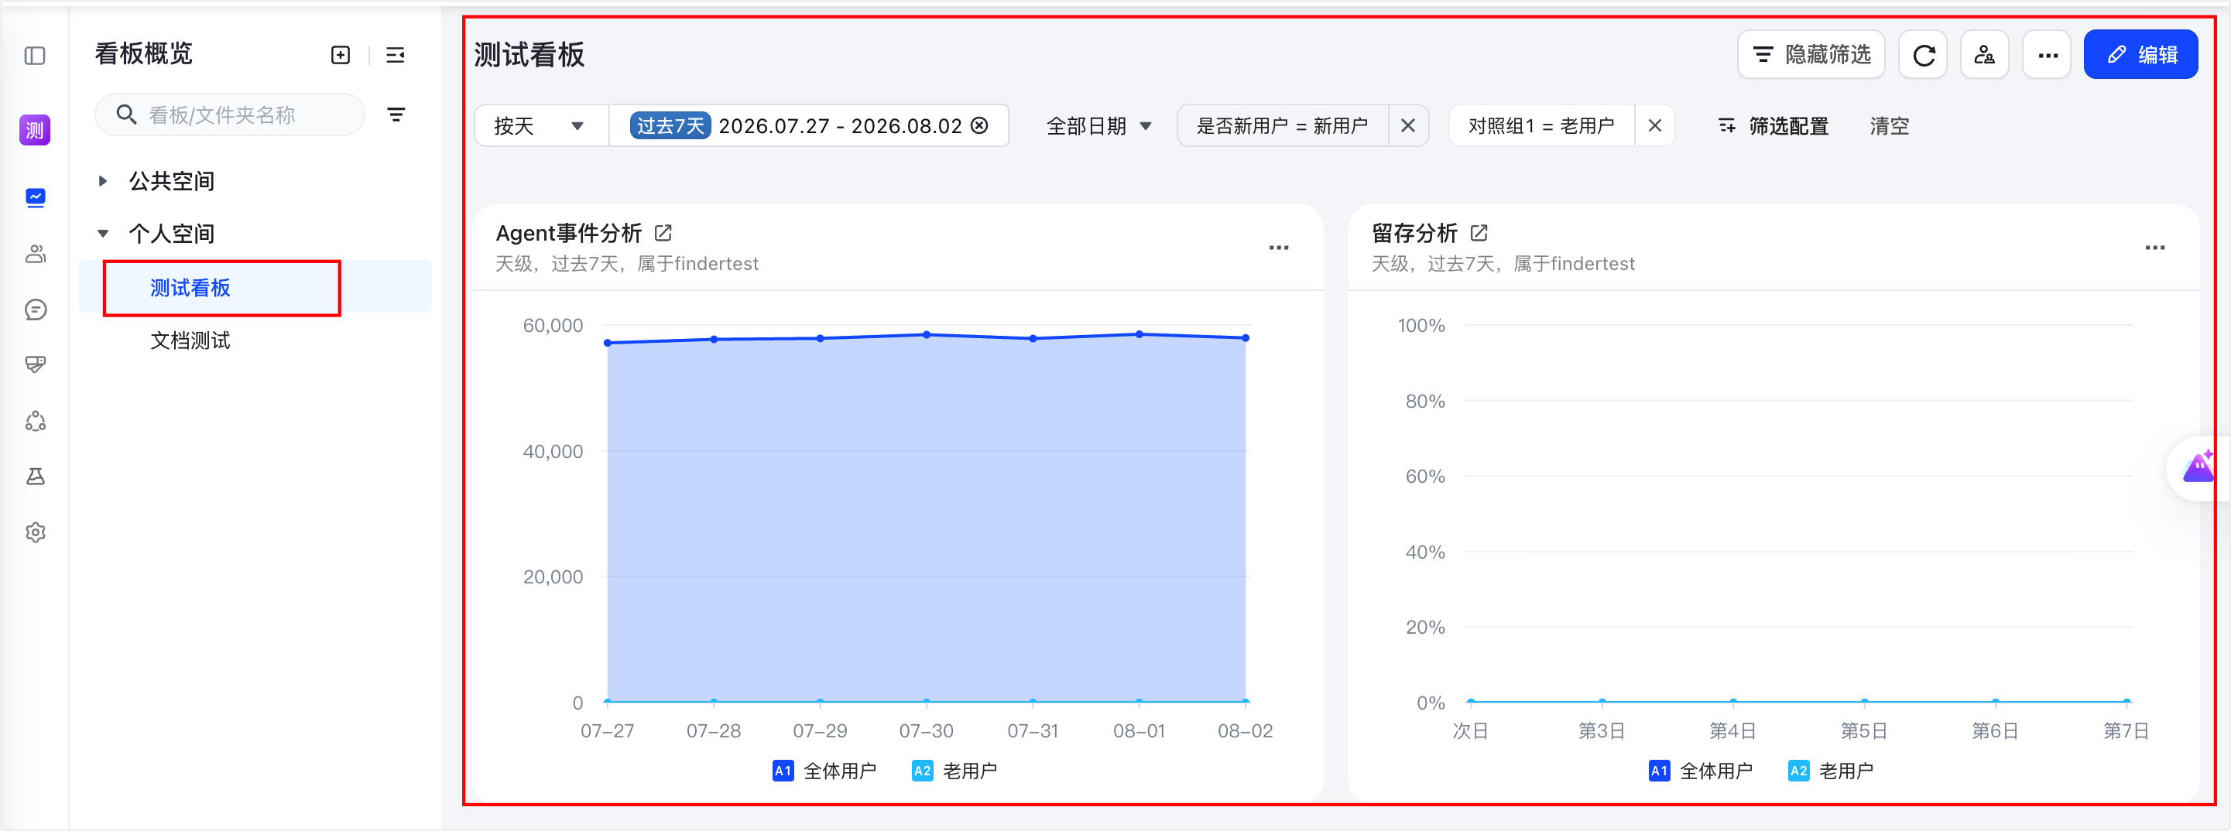Toggle A1 全体用户 legend in 留存分析
The width and height of the screenshot is (2231, 831).
[x=1700, y=771]
